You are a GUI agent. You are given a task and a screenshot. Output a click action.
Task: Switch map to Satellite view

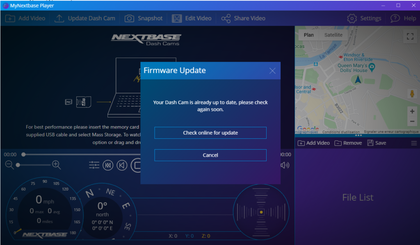tap(333, 35)
